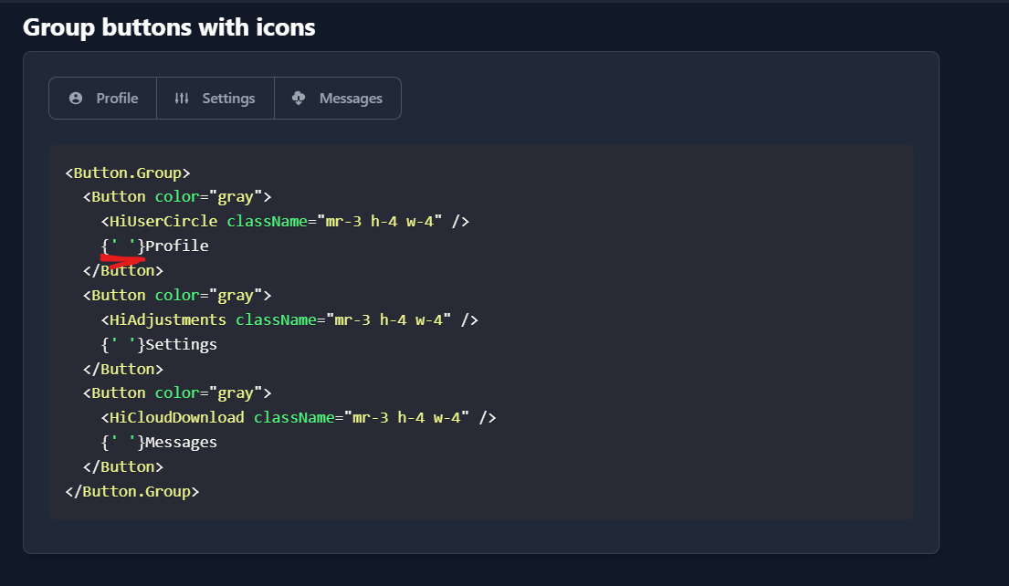Select the Settings button
Screen dimensions: 1009x586
point(215,98)
